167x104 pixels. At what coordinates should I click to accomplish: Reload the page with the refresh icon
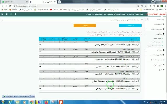(10, 6)
